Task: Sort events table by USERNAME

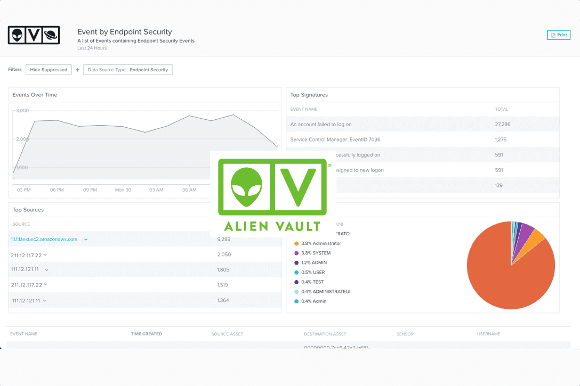Action: [x=488, y=334]
